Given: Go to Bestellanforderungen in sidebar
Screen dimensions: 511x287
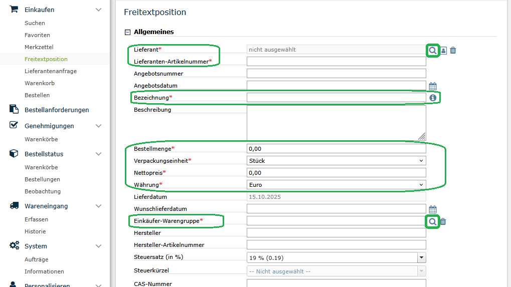Looking at the screenshot, I should click(x=57, y=110).
